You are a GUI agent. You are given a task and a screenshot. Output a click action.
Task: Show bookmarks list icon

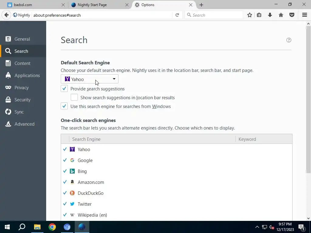click(x=259, y=15)
